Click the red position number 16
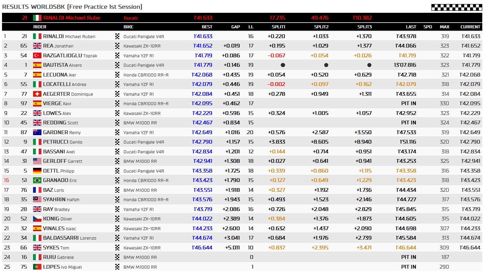Screen dimensions: 488x275 (6, 180)
